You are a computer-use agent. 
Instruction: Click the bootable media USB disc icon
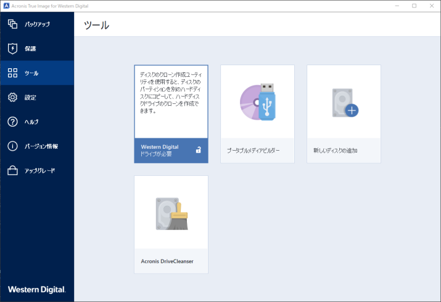257,102
